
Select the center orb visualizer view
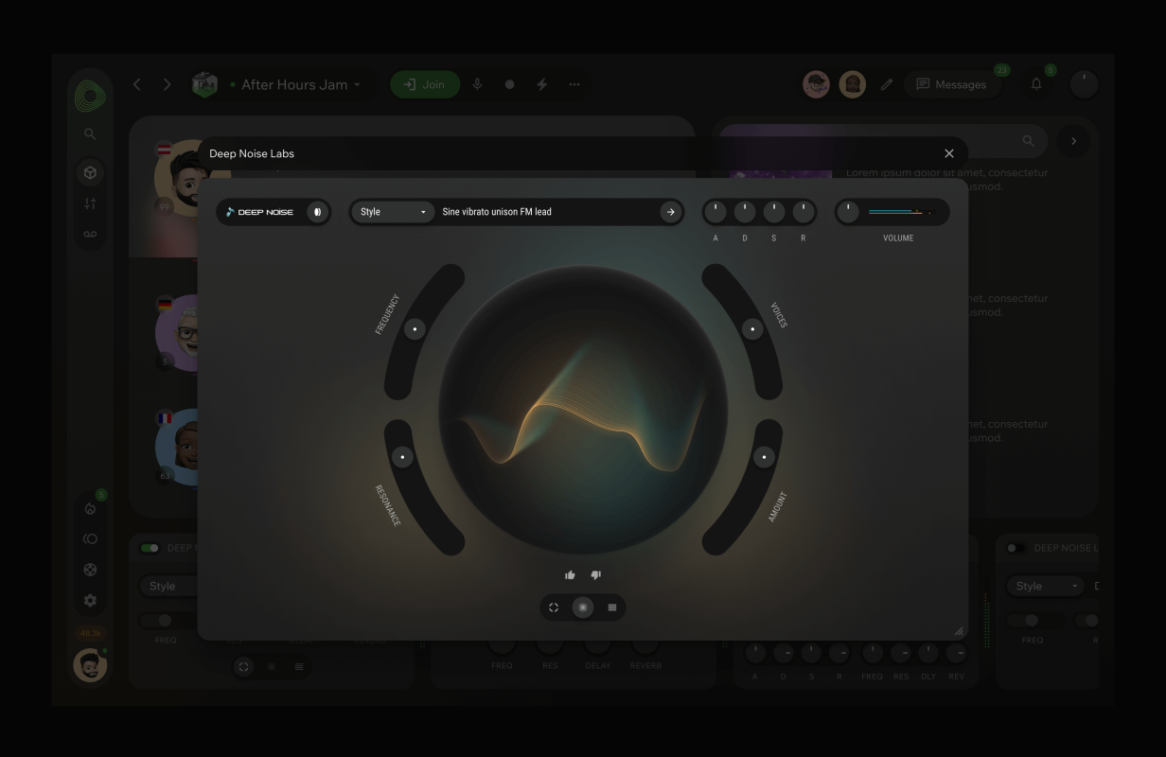pyautogui.click(x=583, y=607)
